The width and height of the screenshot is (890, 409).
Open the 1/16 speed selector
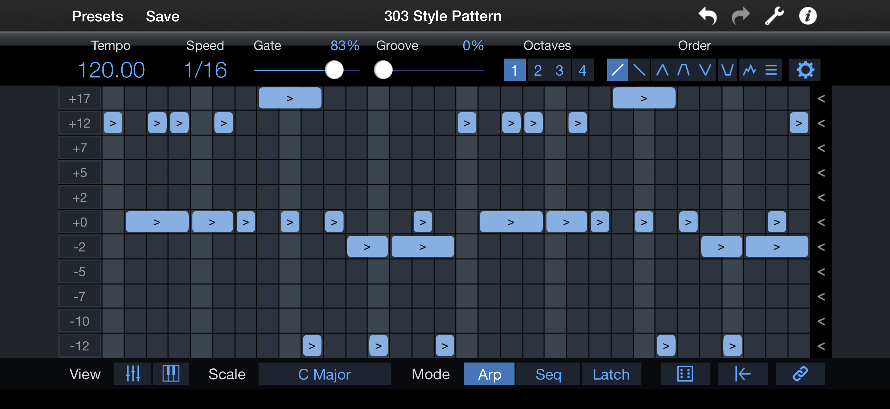[x=205, y=70]
